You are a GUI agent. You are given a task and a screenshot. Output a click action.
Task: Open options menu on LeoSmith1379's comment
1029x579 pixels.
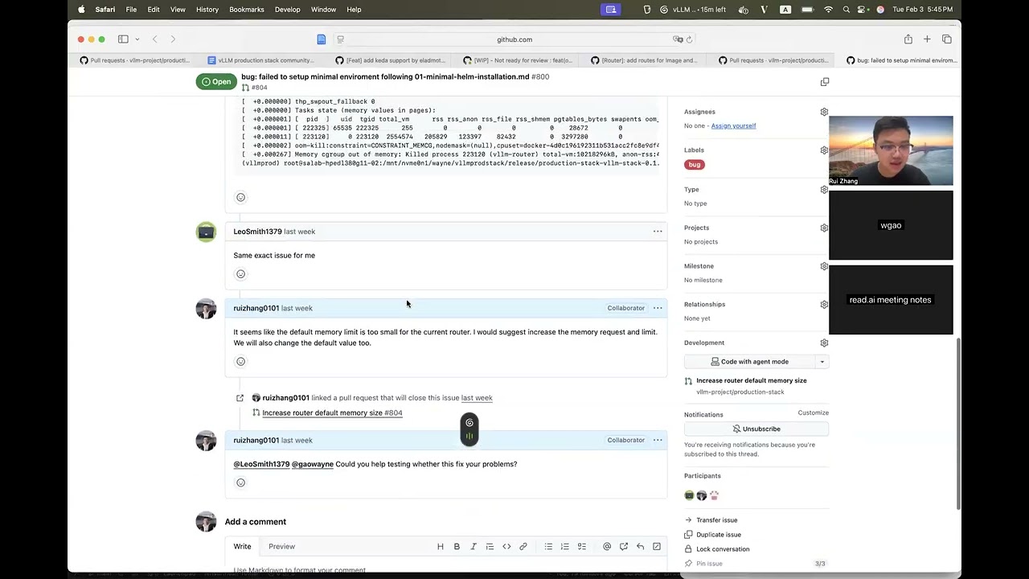point(658,232)
